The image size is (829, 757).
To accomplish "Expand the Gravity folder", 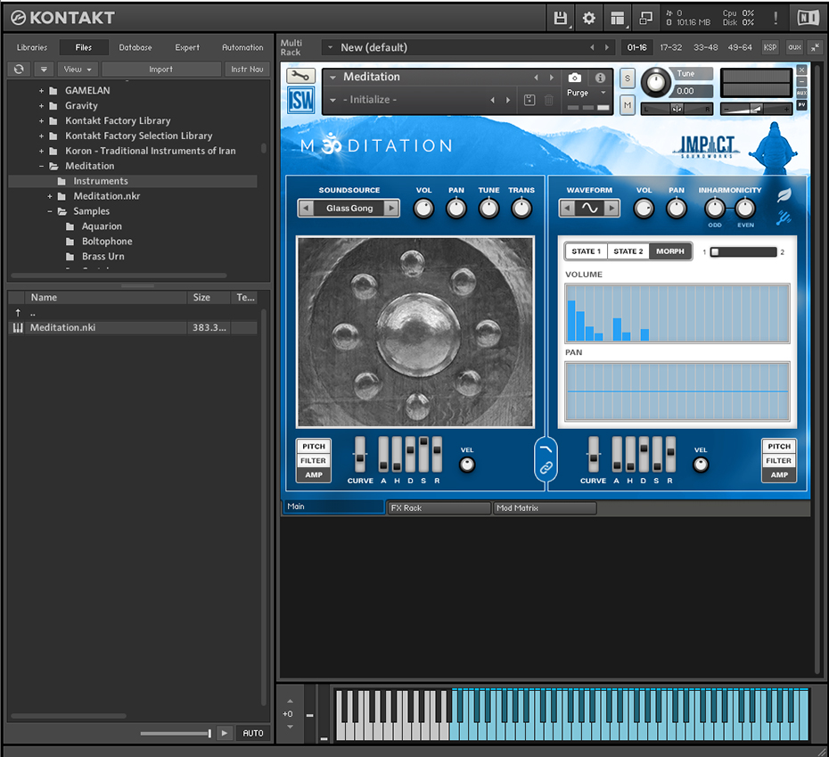I will (x=41, y=106).
